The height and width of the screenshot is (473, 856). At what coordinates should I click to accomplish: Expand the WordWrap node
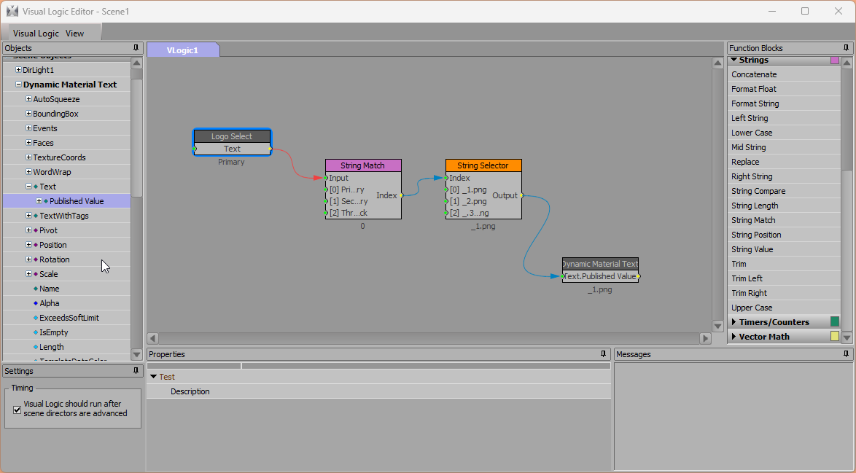coord(28,172)
